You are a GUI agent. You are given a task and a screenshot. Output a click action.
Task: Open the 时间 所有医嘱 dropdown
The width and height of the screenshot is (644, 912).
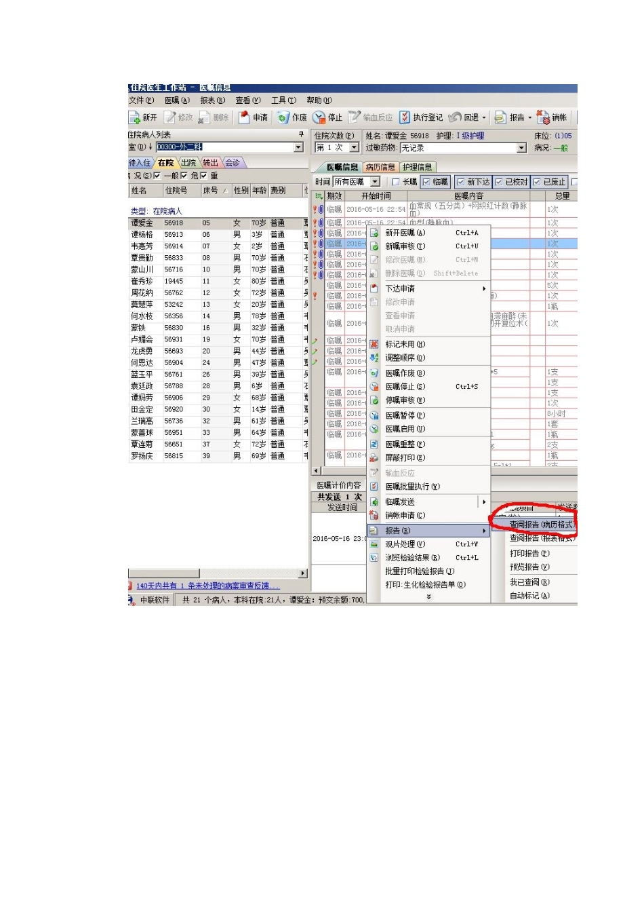(x=375, y=182)
